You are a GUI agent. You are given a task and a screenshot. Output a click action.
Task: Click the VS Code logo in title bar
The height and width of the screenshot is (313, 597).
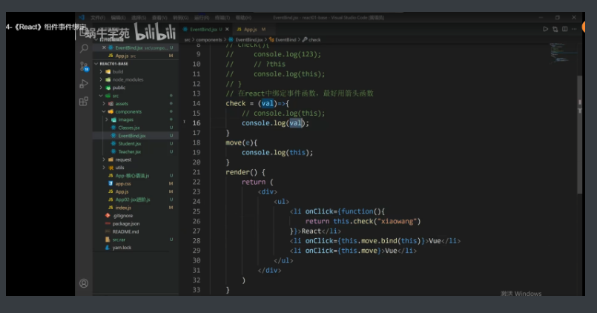tap(82, 18)
